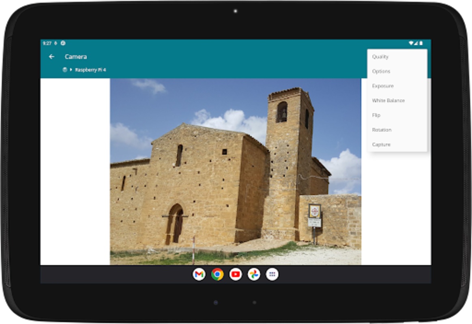
Task: Click the camera preview image of the church
Action: tap(235, 172)
